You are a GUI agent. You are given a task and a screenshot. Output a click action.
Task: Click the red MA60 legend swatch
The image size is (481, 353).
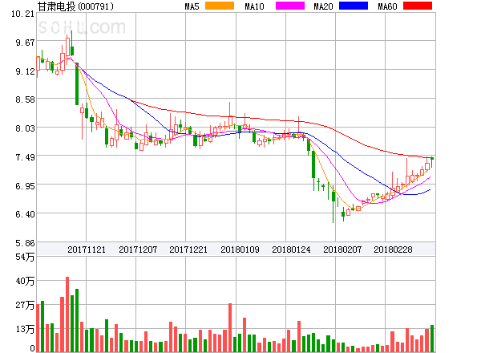[x=418, y=6]
